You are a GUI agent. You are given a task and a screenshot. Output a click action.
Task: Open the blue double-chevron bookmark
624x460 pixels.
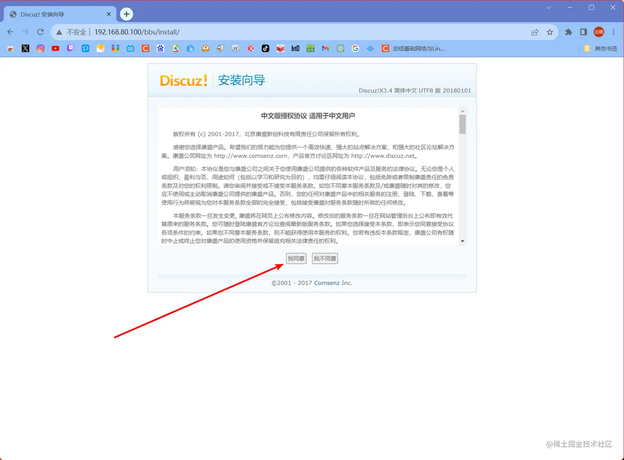pyautogui.click(x=371, y=48)
